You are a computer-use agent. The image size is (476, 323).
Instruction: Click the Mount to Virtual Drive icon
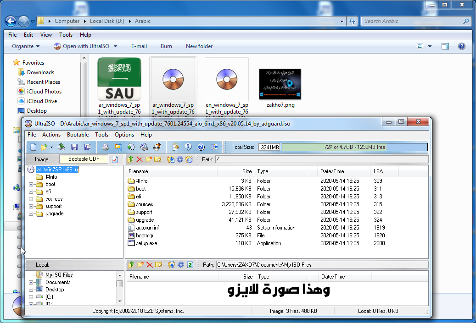pyautogui.click(x=144, y=147)
